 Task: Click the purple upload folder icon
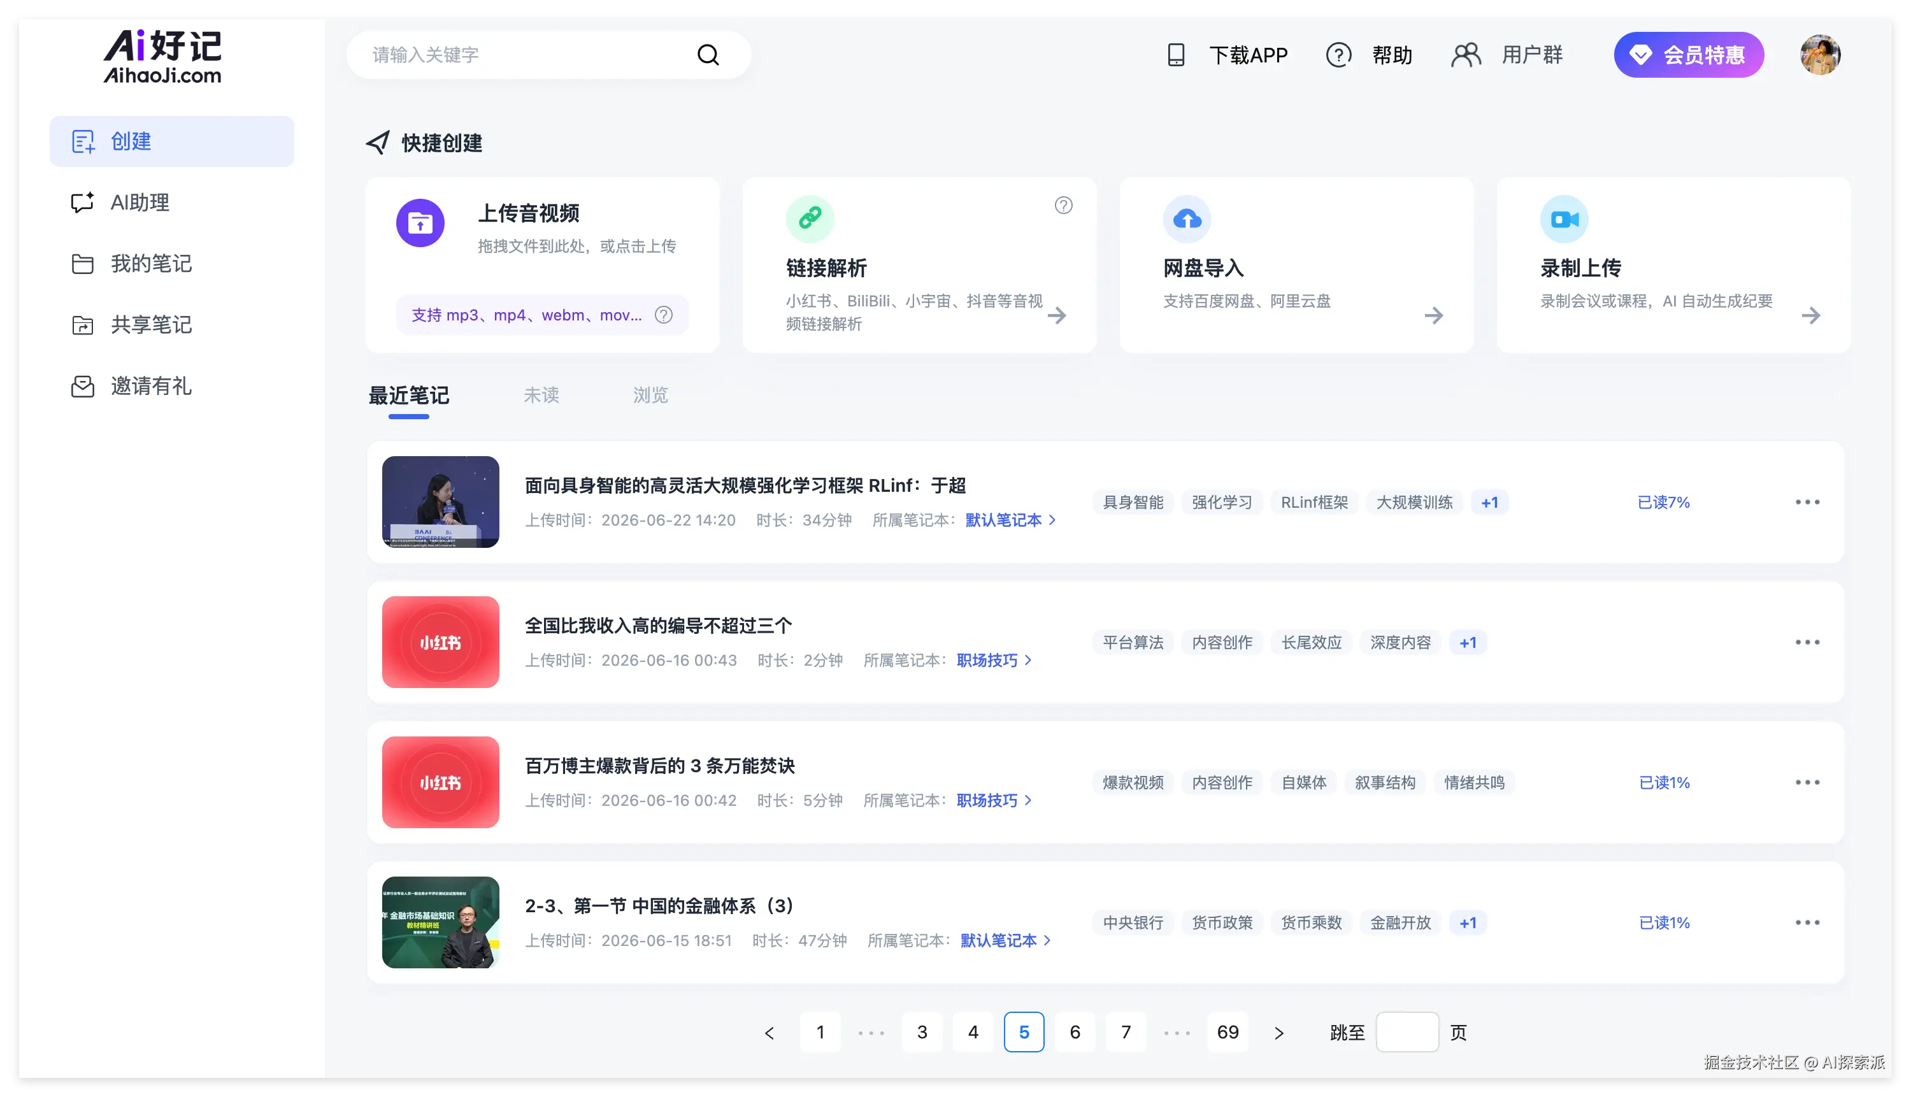[x=420, y=223]
